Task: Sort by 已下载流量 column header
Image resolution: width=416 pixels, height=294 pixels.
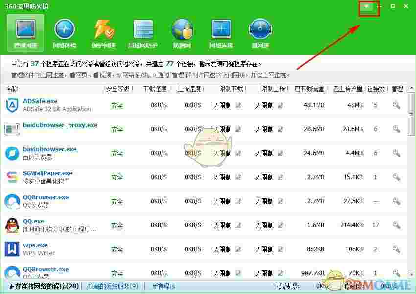Action: tap(309, 89)
